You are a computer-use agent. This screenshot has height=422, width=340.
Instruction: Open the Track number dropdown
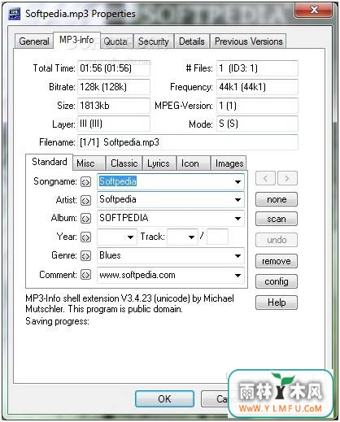click(x=191, y=237)
